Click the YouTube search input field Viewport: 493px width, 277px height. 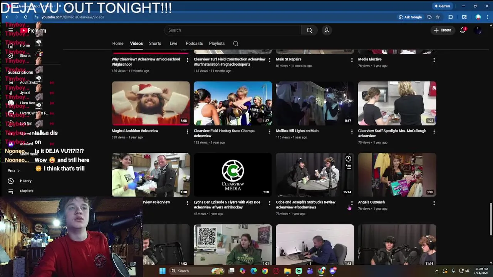(x=233, y=30)
